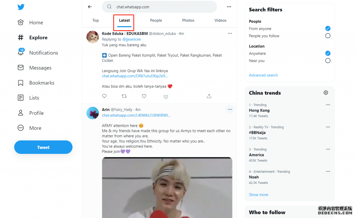Focus the chat.whatsapp.com search box
The width and height of the screenshot is (356, 218).
pyautogui.click(x=159, y=7)
